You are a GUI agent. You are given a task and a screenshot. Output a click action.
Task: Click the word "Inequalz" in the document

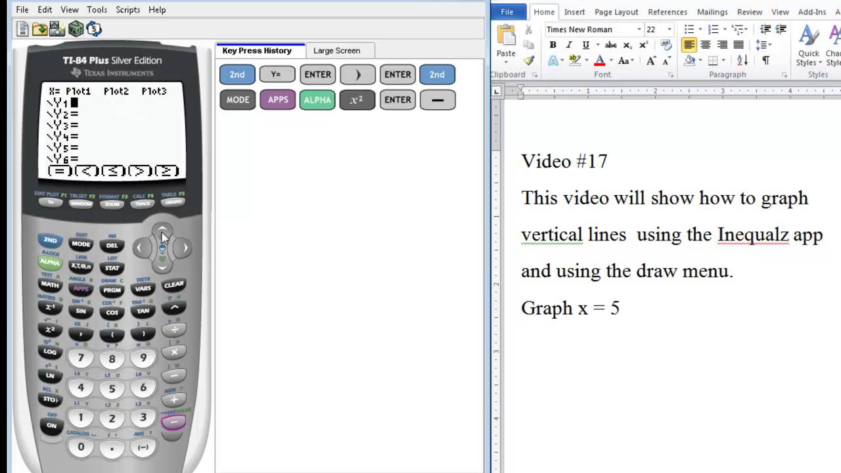coord(752,235)
